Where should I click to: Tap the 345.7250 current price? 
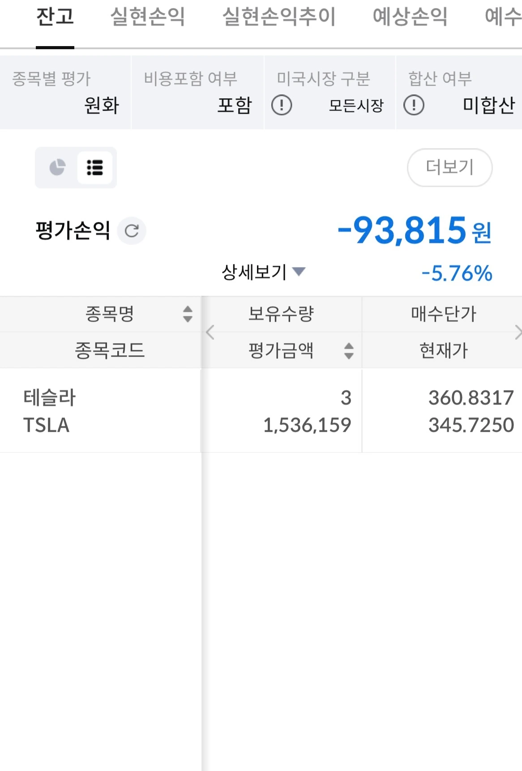[x=471, y=425]
